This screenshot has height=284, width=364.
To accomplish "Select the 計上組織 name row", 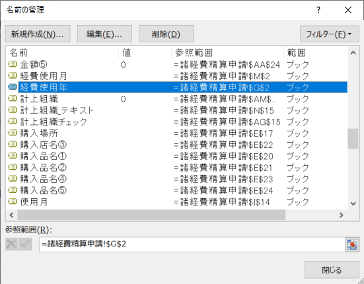I will 177,98.
